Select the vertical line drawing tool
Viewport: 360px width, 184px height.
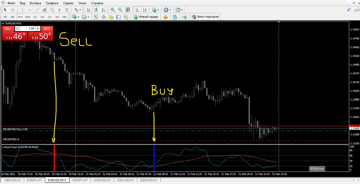pos(22,10)
